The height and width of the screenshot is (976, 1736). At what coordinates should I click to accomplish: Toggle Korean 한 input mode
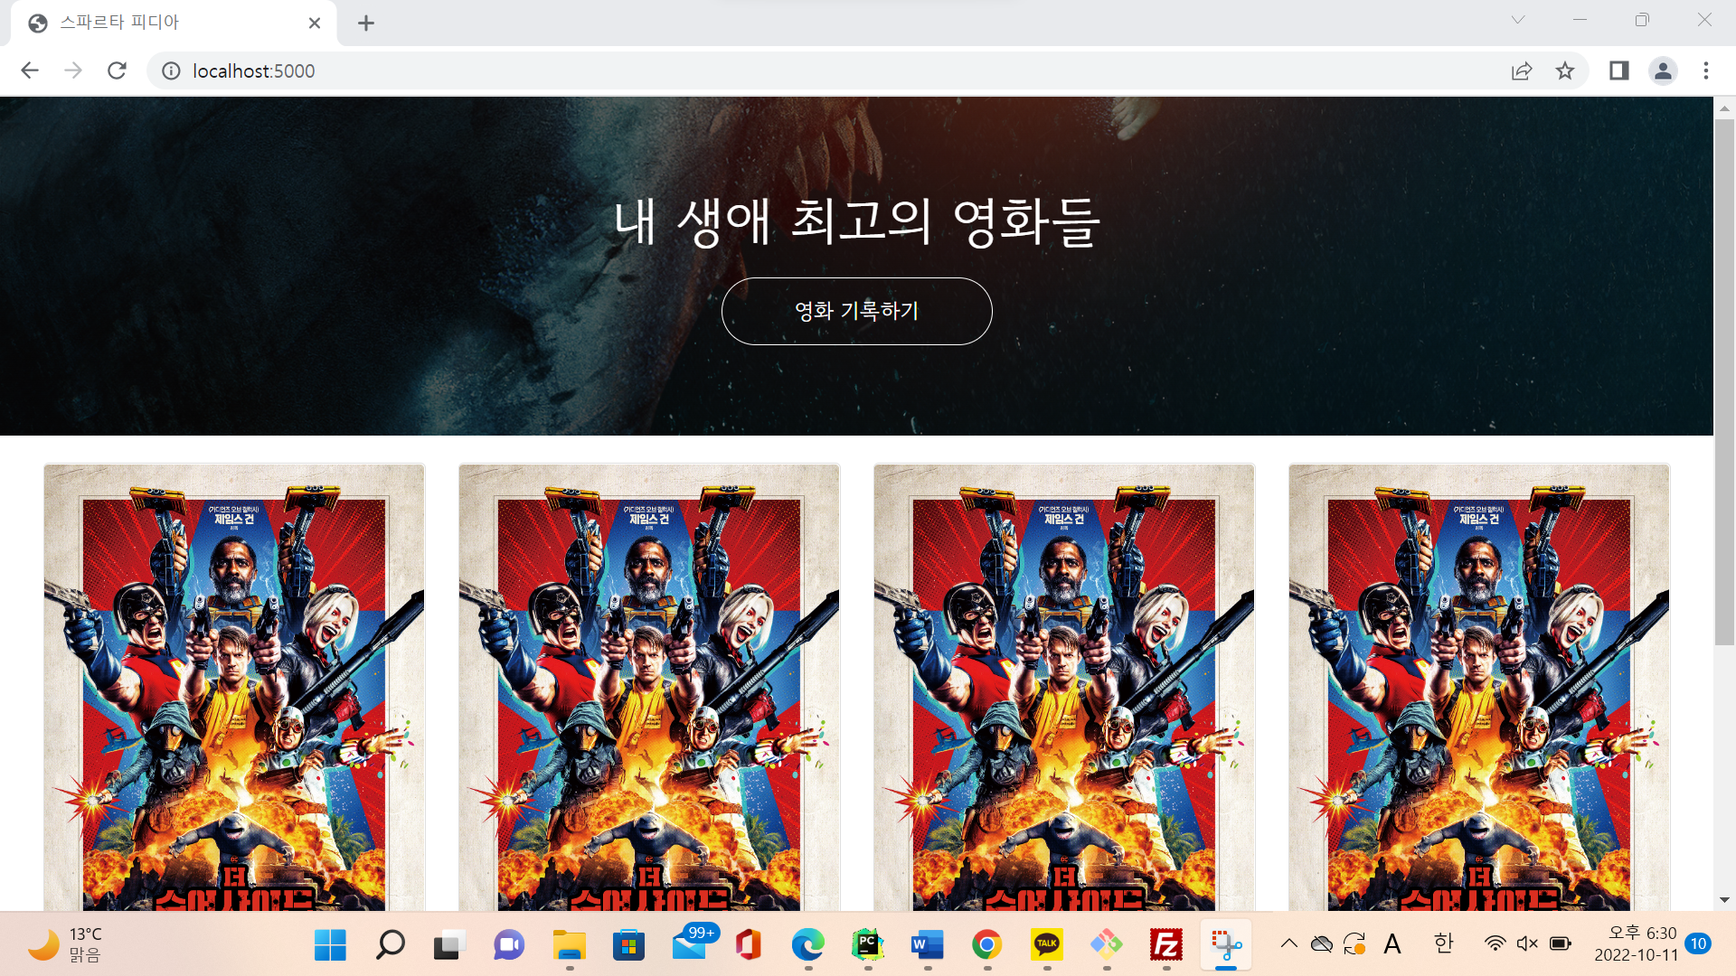click(1443, 943)
